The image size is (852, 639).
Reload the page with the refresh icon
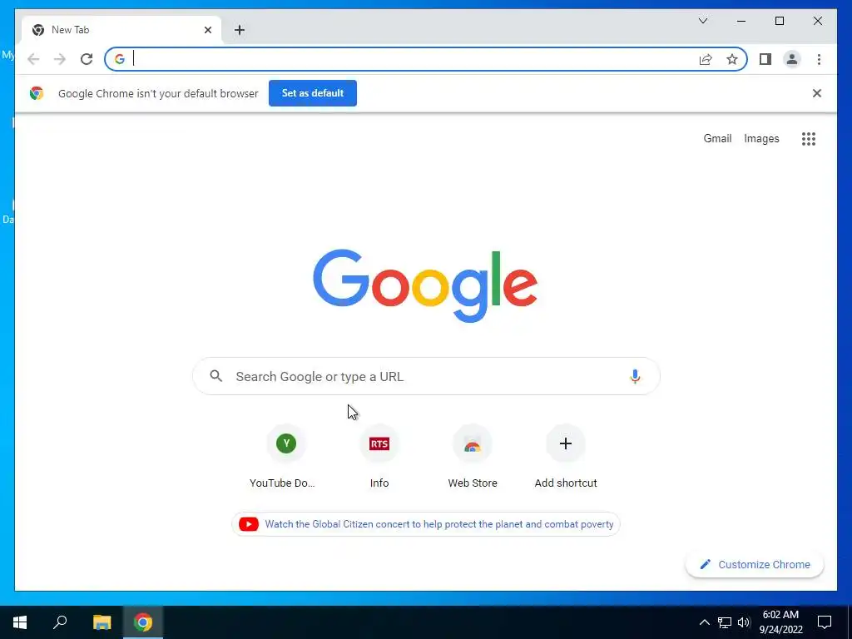click(x=87, y=59)
